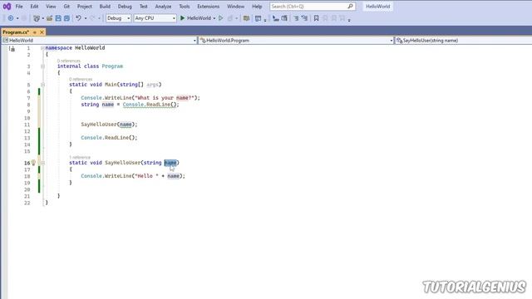
Task: Open the Extensions menu
Action: [x=209, y=7]
